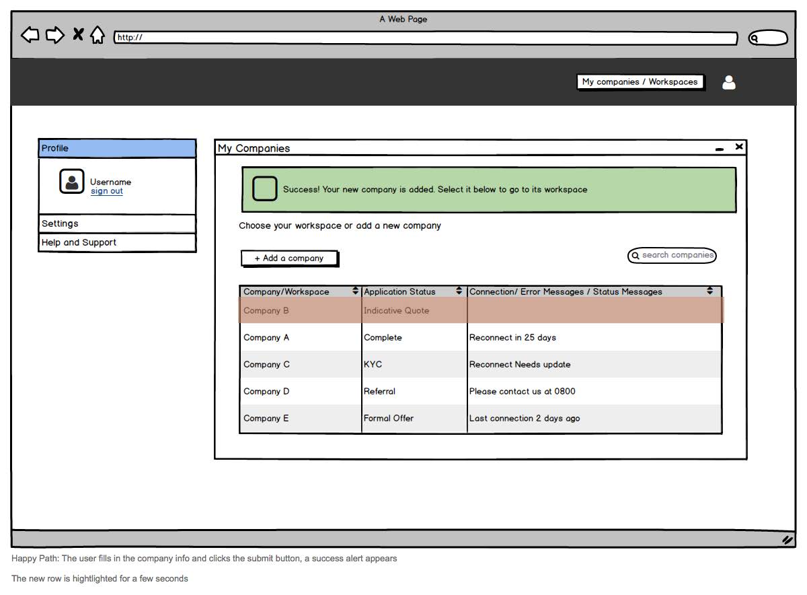Open My companies / Workspaces button
This screenshot has width=807, height=595.
click(x=640, y=82)
